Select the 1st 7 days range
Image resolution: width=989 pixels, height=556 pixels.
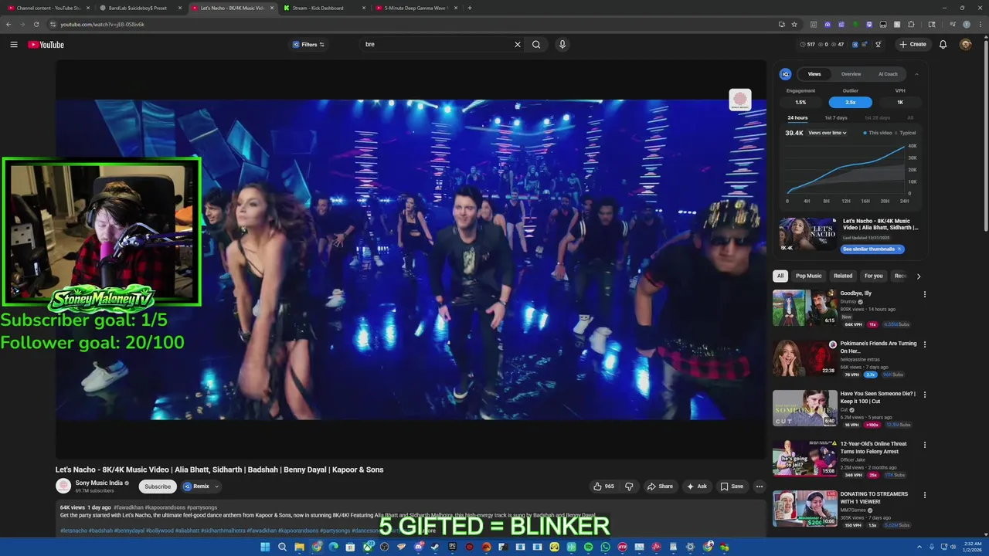point(836,118)
